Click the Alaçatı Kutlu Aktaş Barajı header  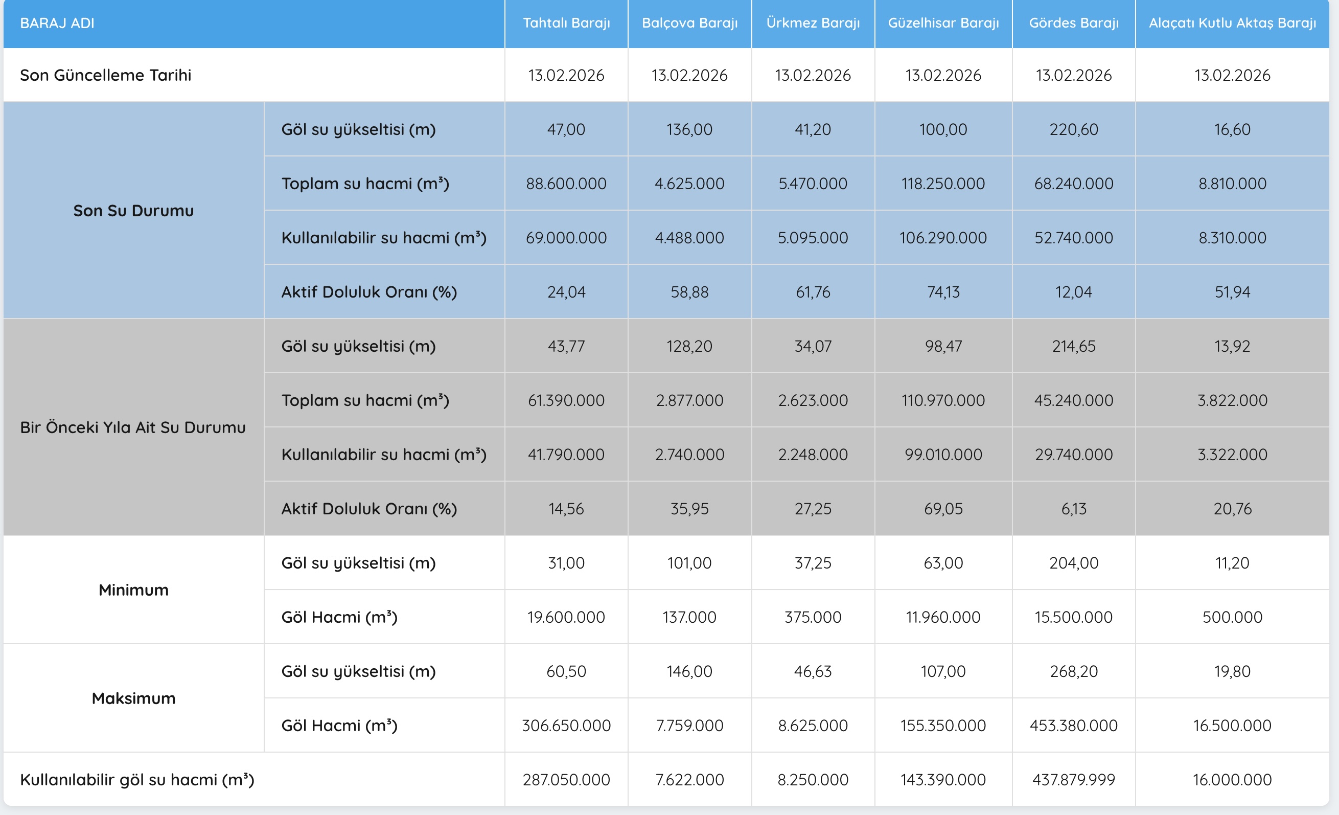[x=1232, y=23]
